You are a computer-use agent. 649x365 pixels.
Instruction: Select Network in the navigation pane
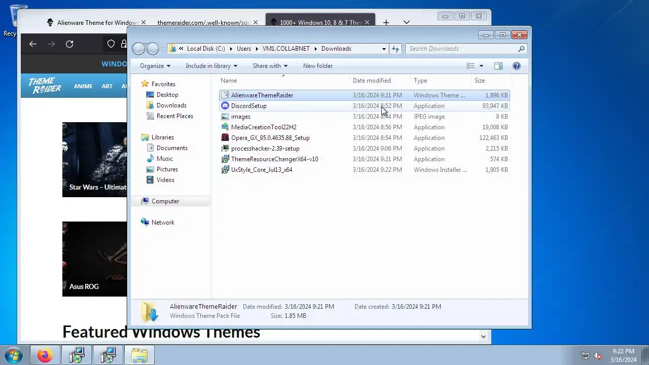(163, 223)
